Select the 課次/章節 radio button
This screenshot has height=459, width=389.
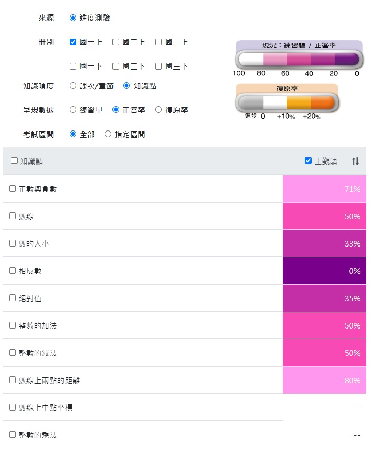(x=72, y=87)
